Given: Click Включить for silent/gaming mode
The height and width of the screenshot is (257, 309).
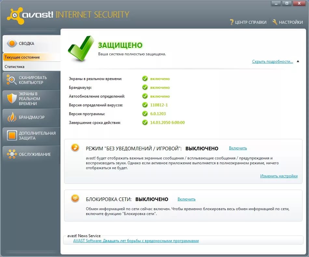Looking at the screenshot, I should [x=238, y=148].
